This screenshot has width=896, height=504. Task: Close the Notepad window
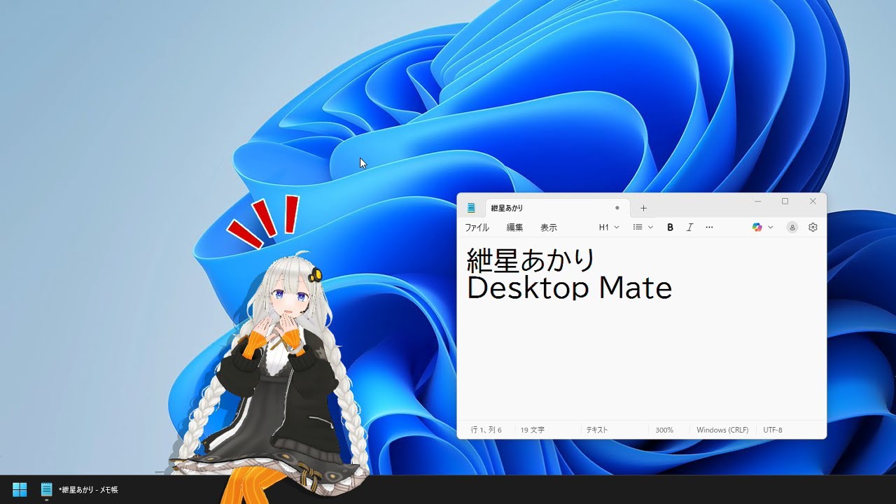813,202
